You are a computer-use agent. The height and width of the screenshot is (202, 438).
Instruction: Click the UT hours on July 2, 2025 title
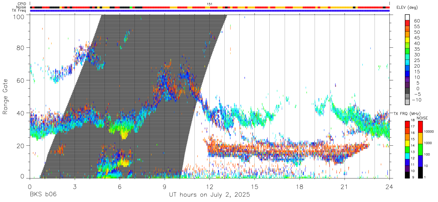(210, 195)
